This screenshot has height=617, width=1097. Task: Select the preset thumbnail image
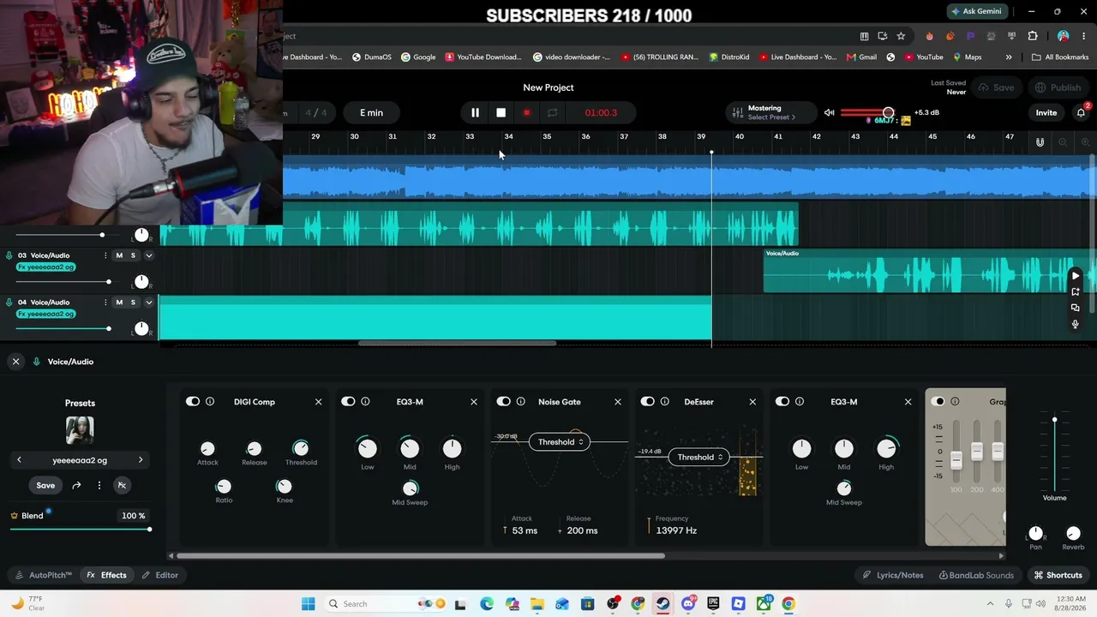click(x=80, y=430)
